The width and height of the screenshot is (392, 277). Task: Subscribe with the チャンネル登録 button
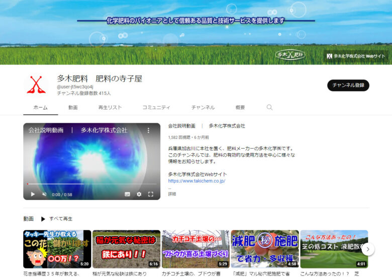348,85
